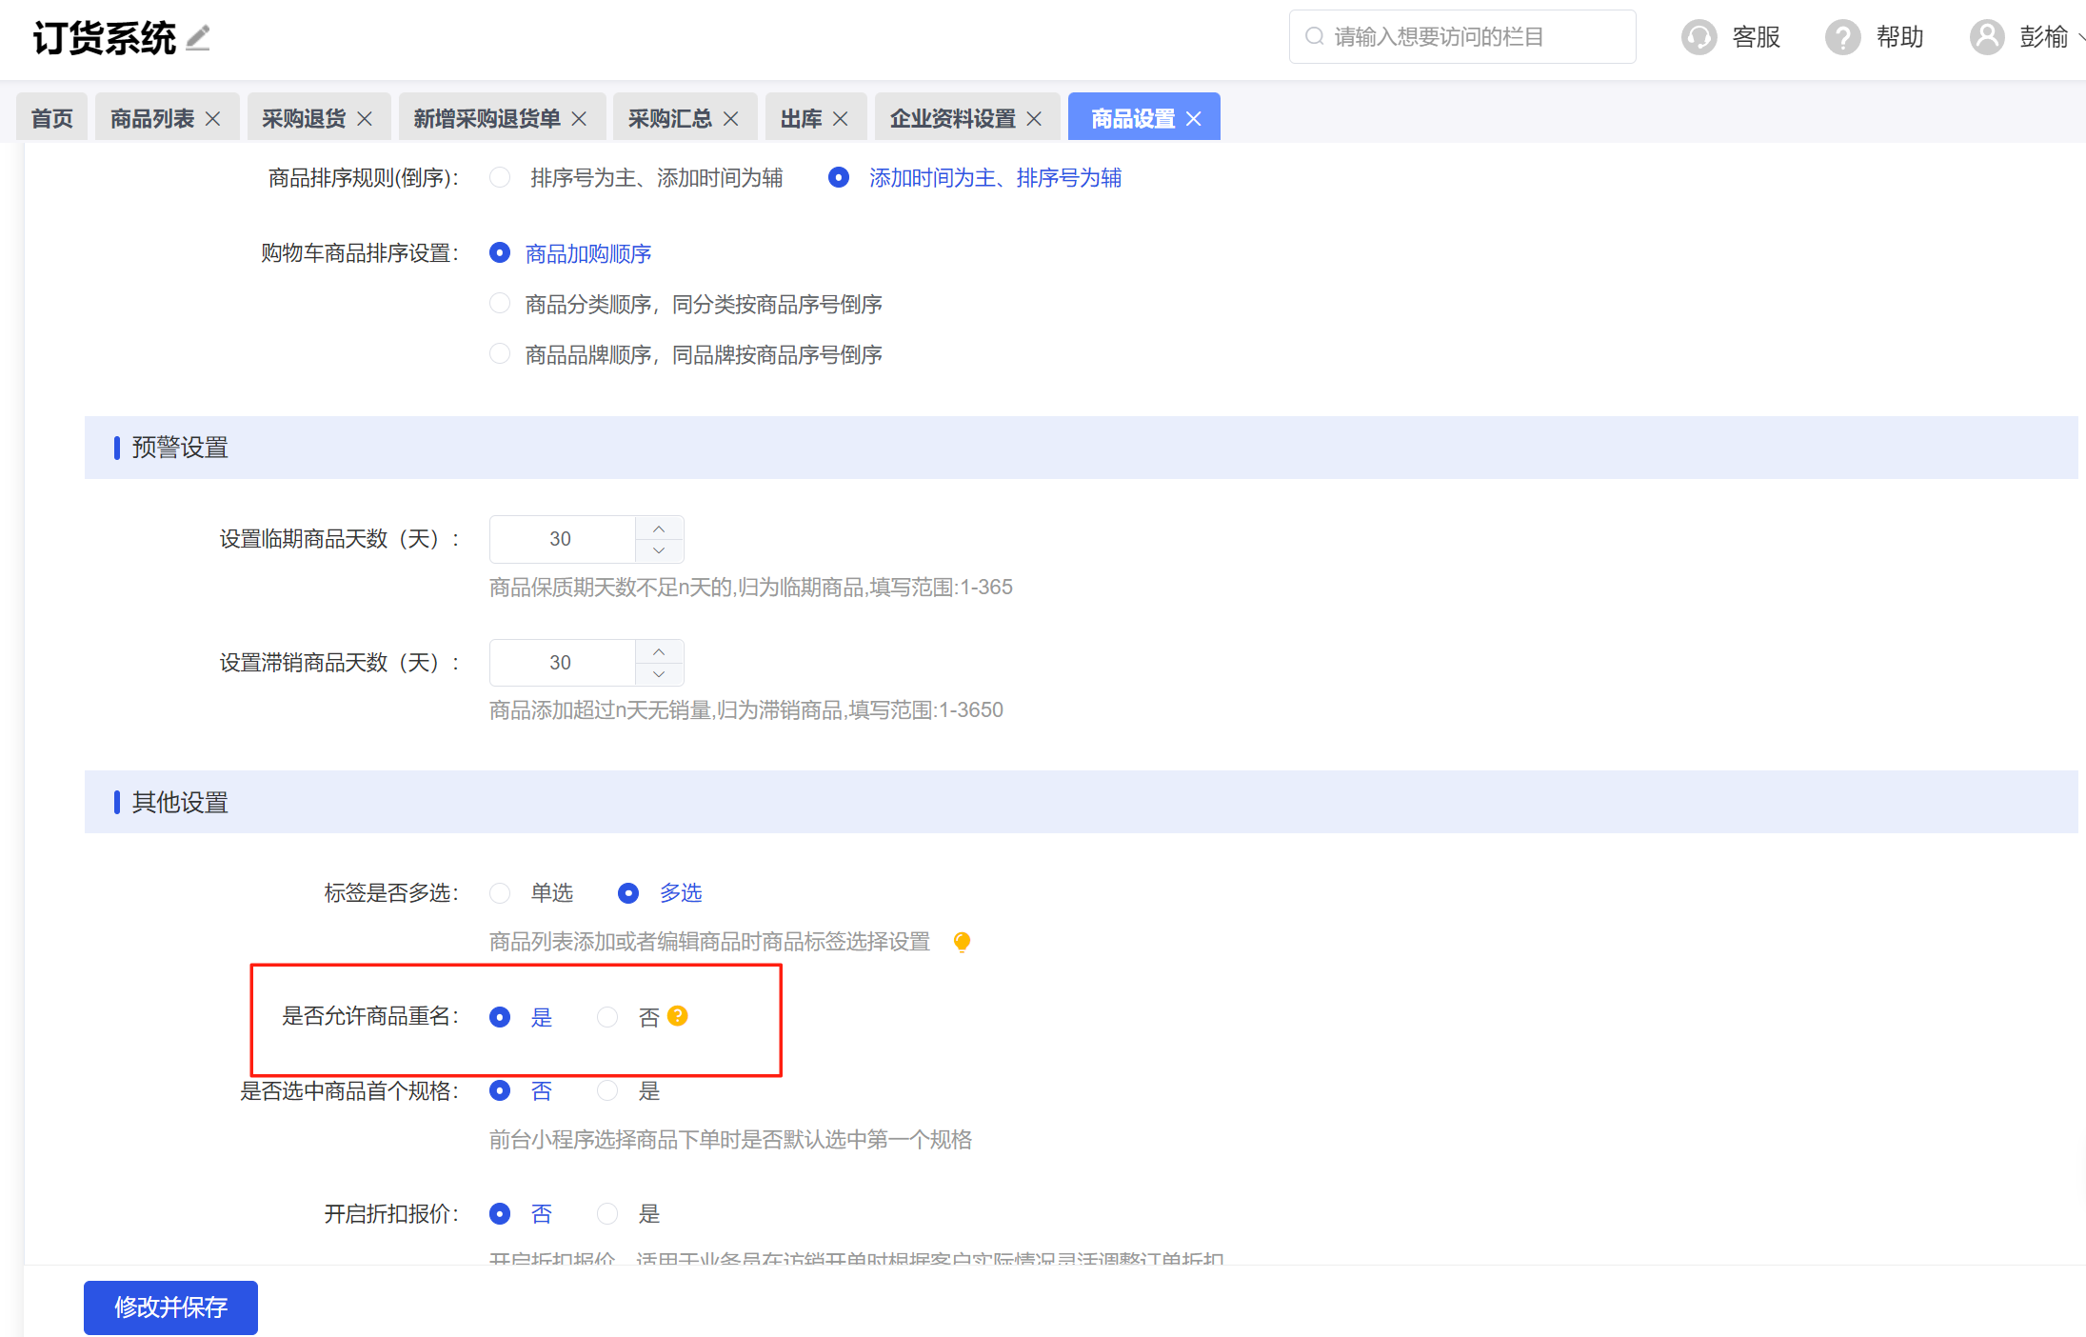Switch to the 采购汇总 tab
The width and height of the screenshot is (2086, 1337).
point(669,116)
